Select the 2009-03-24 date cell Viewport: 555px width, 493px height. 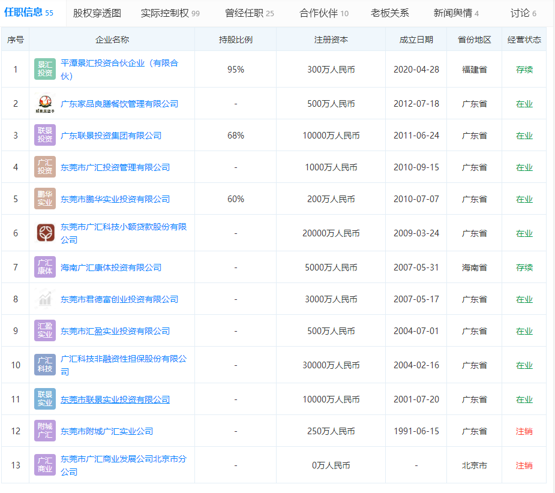(416, 233)
